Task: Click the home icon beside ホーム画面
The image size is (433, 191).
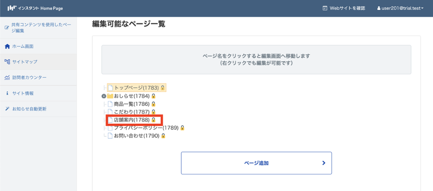Action: tap(7, 46)
